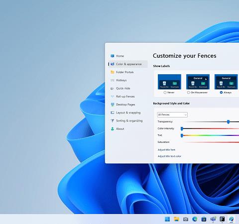Click the Customize your Fences heading

185,56
